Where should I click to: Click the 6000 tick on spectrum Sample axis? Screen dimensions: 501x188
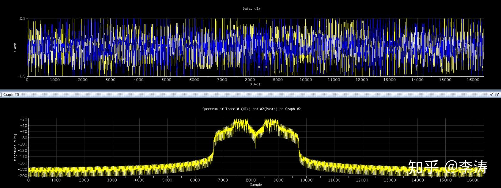(195, 180)
